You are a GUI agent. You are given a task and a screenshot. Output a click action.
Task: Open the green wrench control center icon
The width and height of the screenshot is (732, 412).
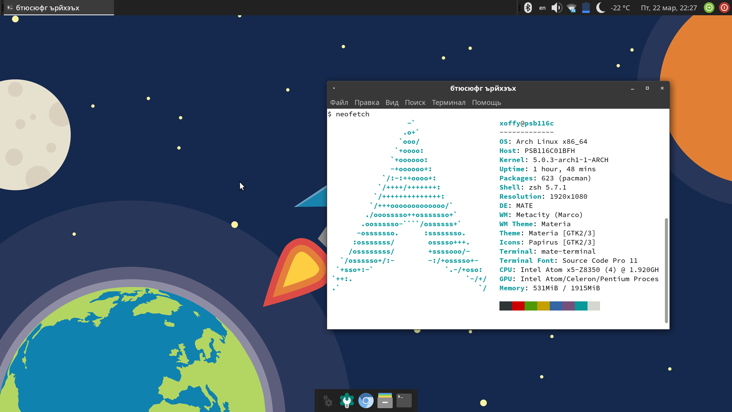coord(347,401)
